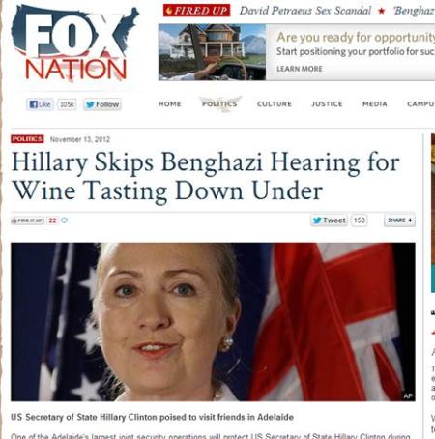Open the comments bubble icon
This screenshot has height=439, width=435.
(x=65, y=220)
